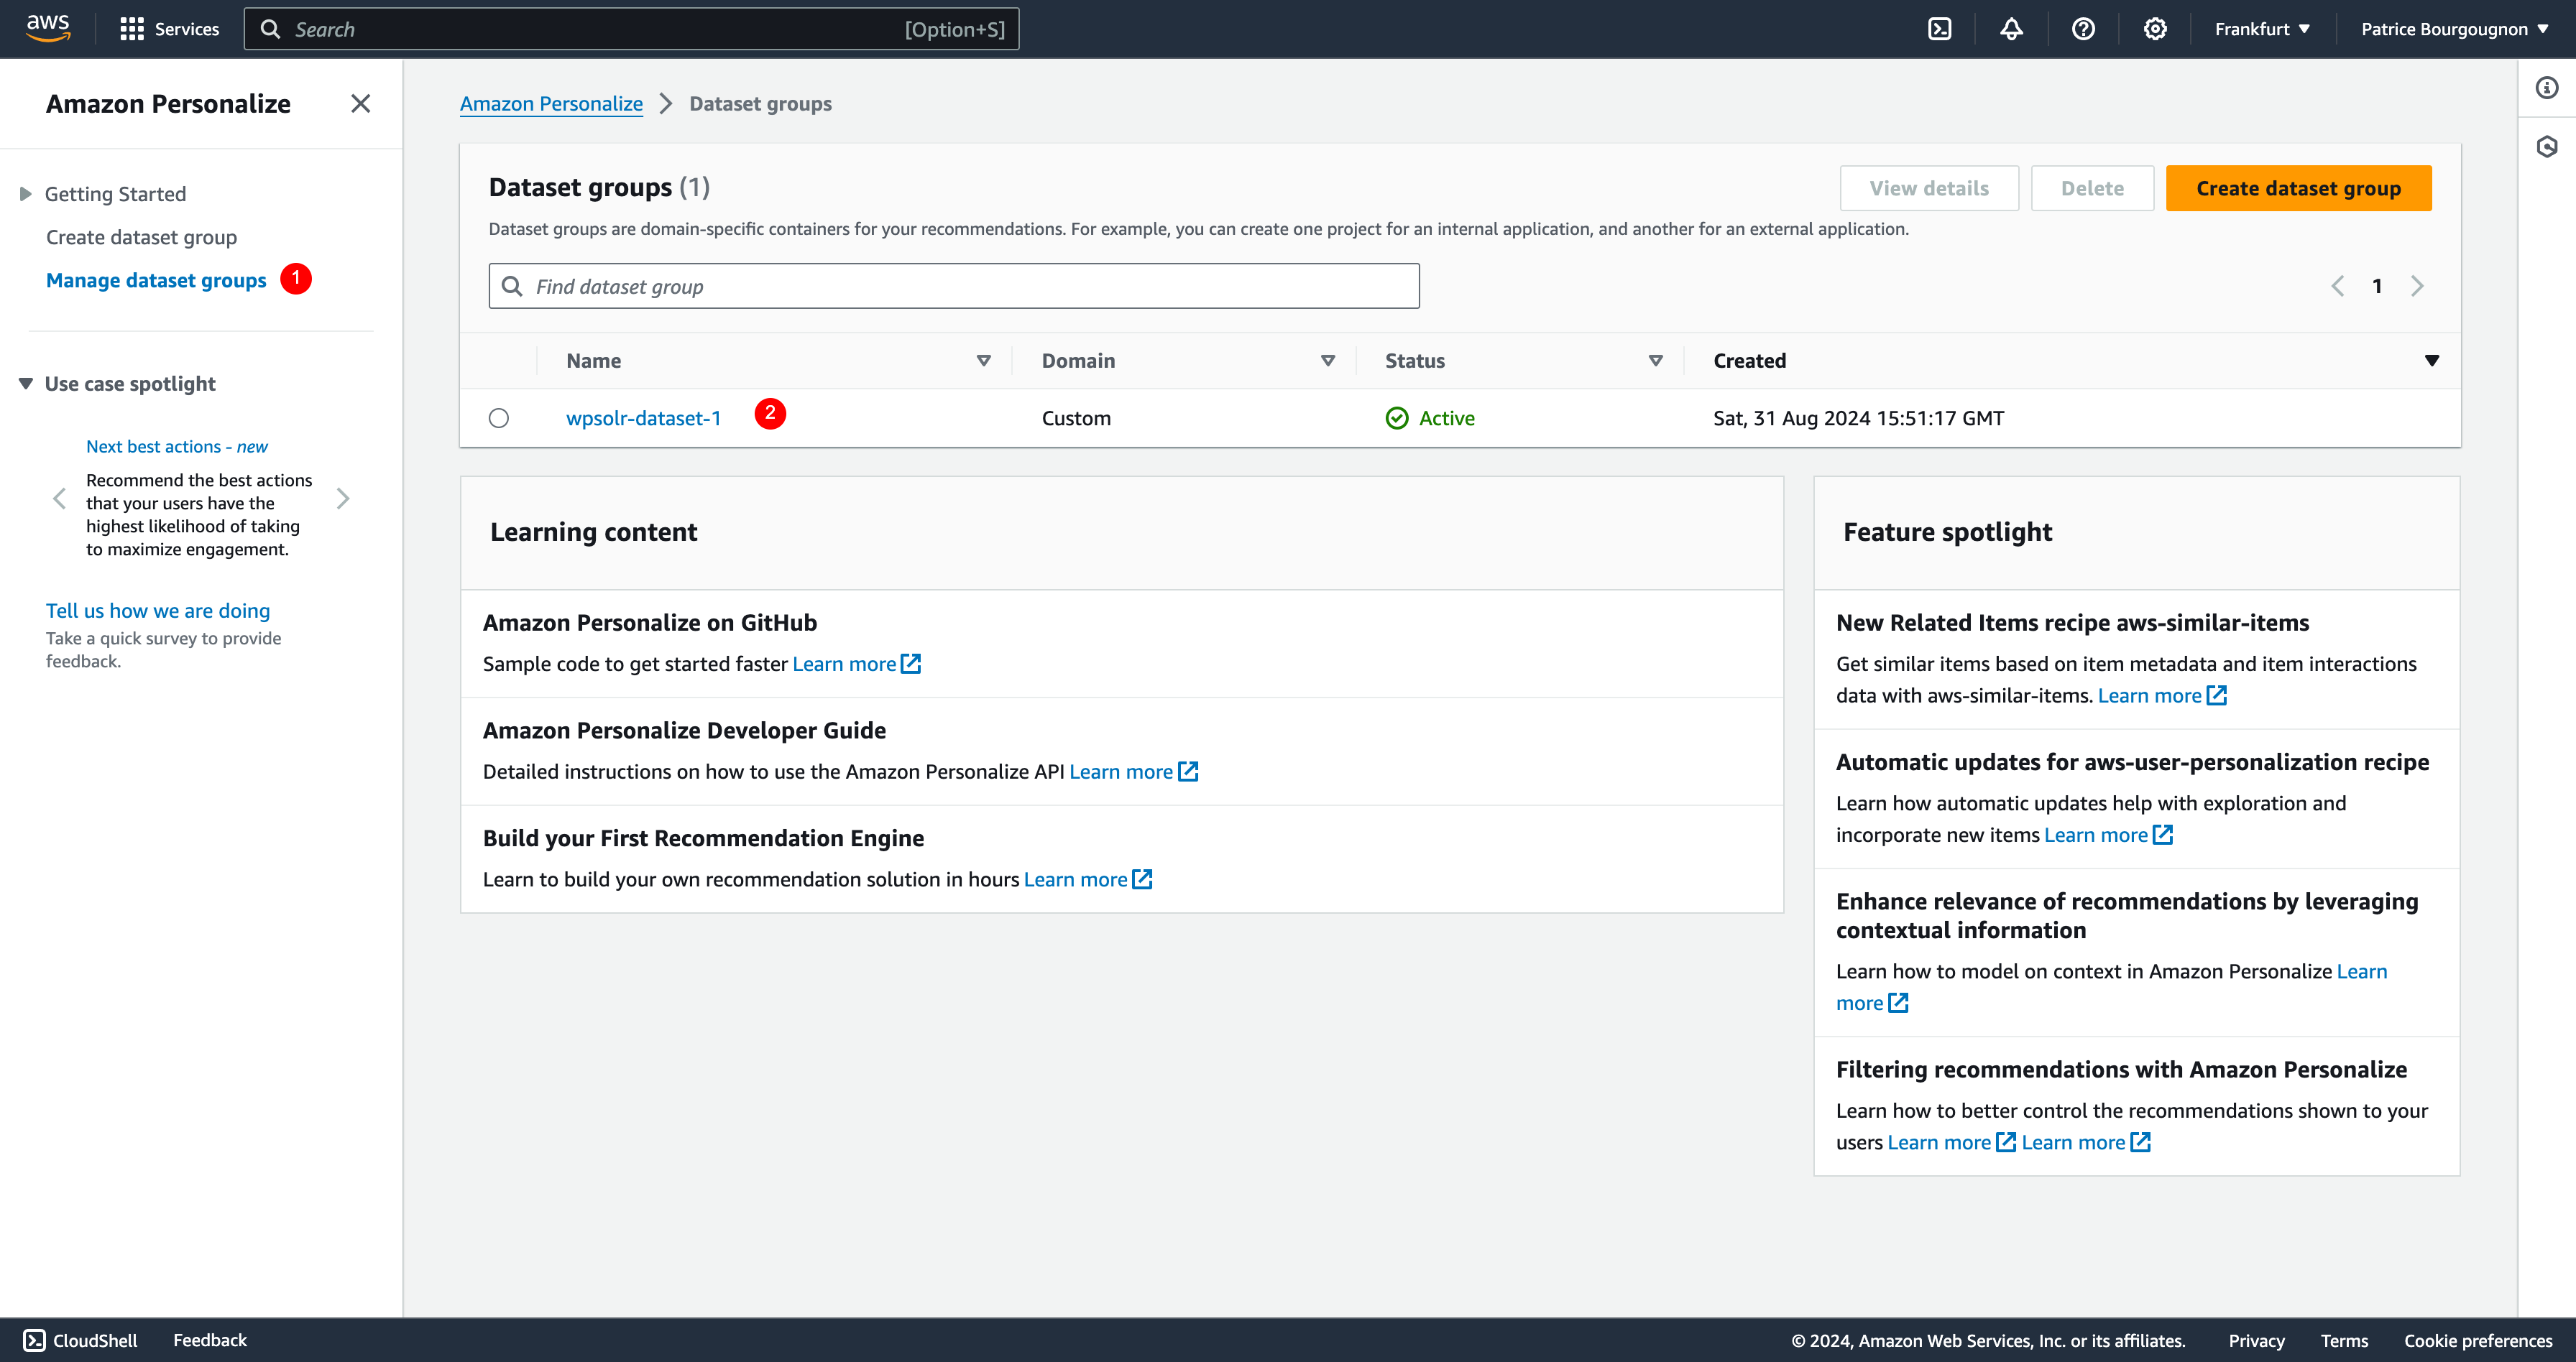The width and height of the screenshot is (2576, 1362).
Task: Go to next pagination page
Action: 2417,287
